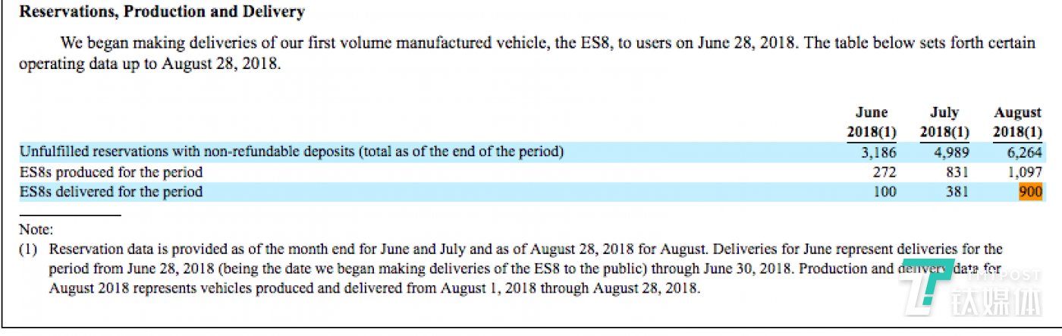1062x336 pixels.
Task: Click the highlighted 900 deliveries cell
Action: [1031, 192]
